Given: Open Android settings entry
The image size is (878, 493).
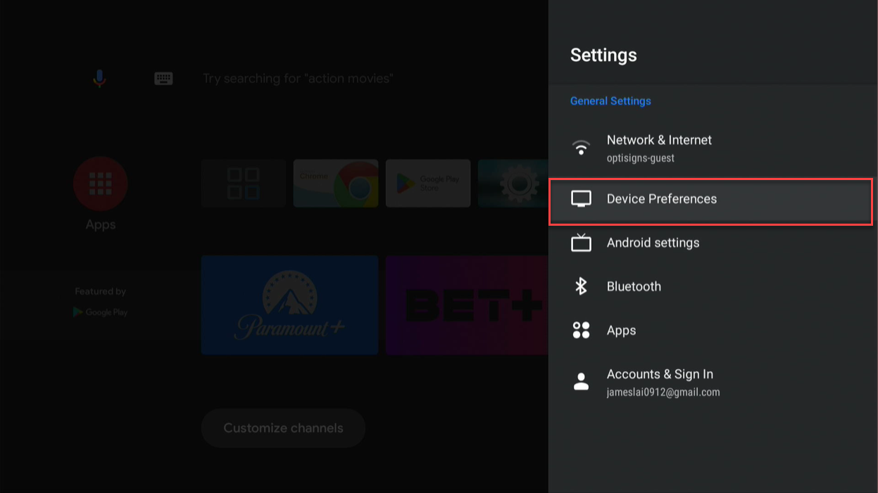Looking at the screenshot, I should (653, 243).
